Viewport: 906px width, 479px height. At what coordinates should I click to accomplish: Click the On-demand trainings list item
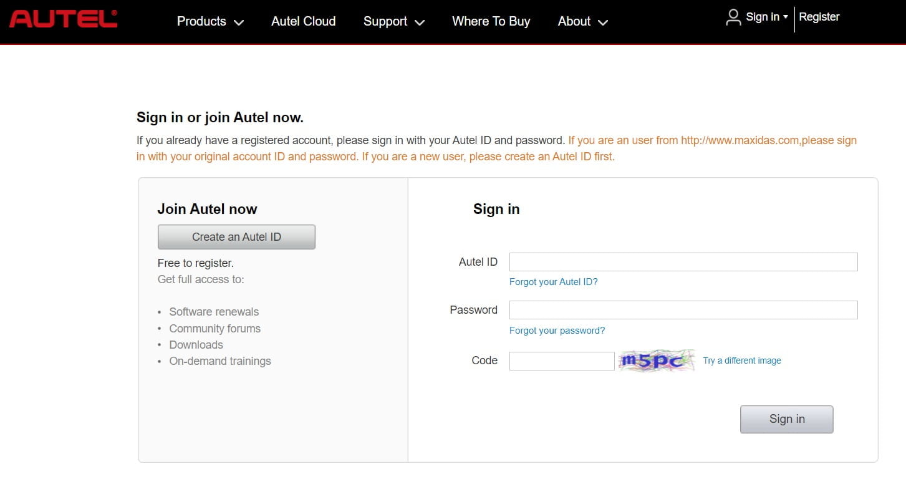(220, 361)
